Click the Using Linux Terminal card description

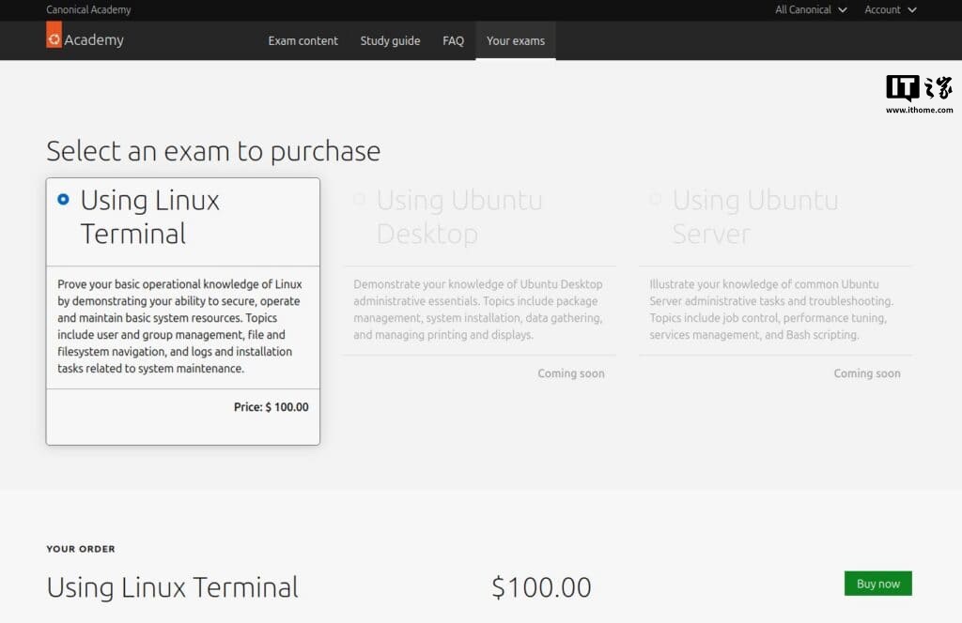point(180,327)
